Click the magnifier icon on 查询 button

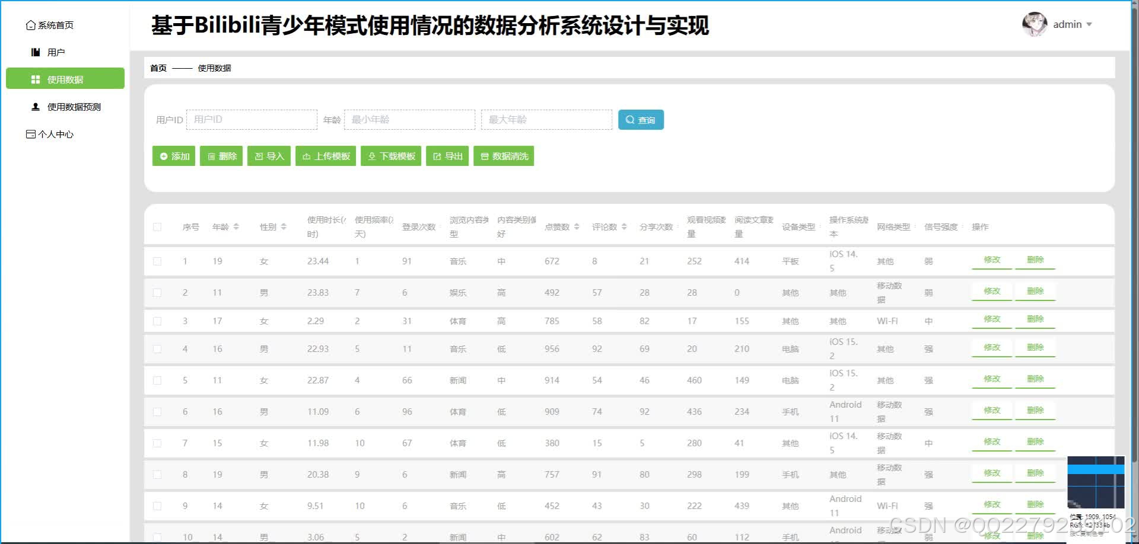pyautogui.click(x=631, y=119)
